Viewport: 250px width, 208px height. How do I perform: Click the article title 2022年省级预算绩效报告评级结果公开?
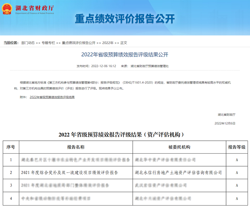pos(125,55)
